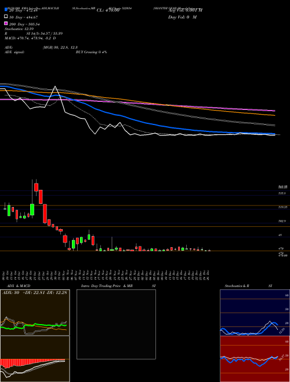This screenshot has width=290, height=382.
Task: Click the magenta 200 Day EMA legend swatch
Action: click(x=6, y=24)
